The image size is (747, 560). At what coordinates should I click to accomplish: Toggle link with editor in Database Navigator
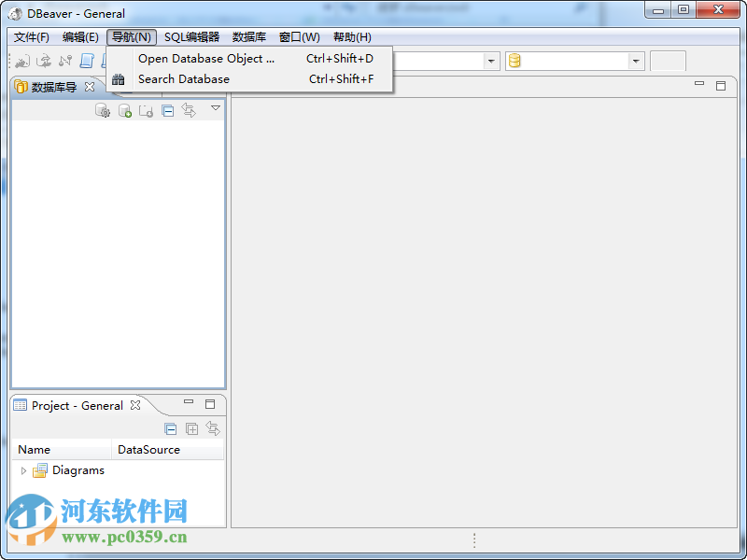[x=189, y=110]
